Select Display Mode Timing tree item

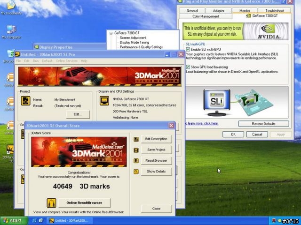[x=135, y=42]
